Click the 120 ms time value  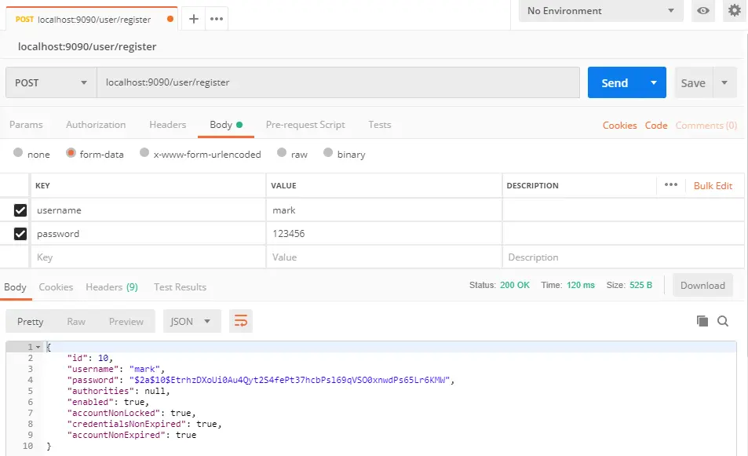click(x=581, y=285)
